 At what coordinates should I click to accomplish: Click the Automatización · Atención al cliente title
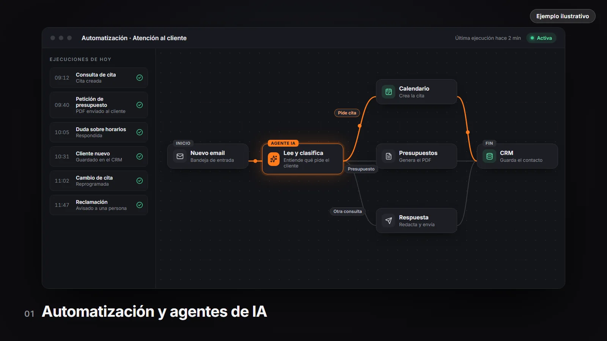(x=134, y=38)
